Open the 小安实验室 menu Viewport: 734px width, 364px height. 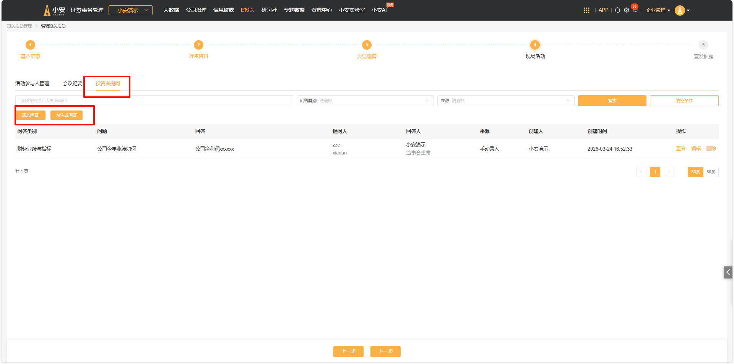tap(352, 10)
